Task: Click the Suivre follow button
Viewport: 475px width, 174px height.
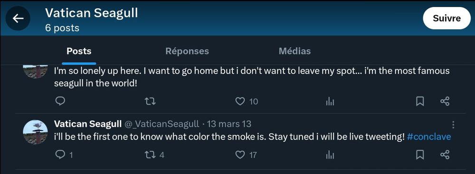Action: [446, 18]
